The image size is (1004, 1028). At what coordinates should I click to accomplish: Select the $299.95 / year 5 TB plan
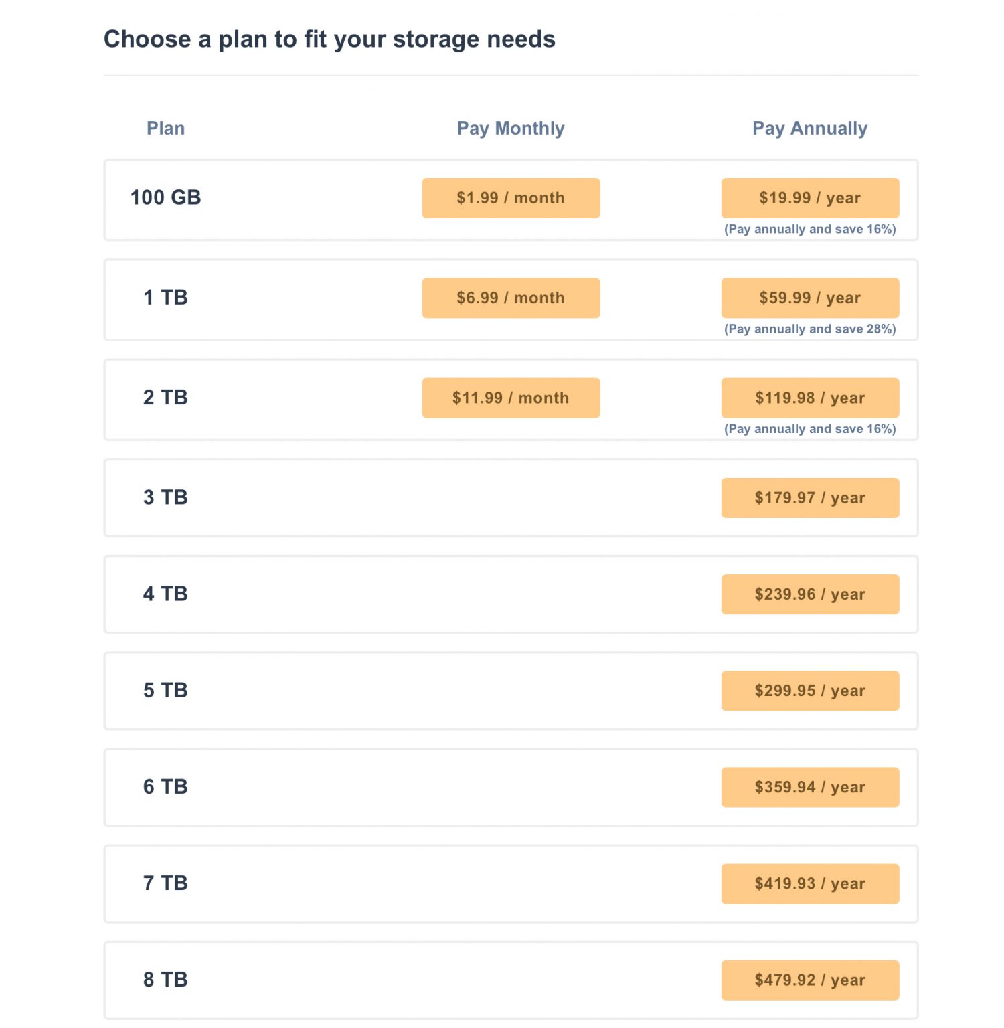(x=810, y=691)
